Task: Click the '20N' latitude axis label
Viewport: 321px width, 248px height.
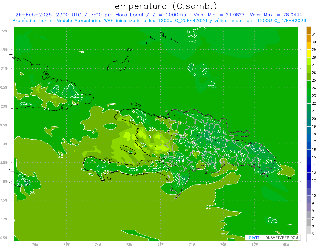Action: (x=4, y=106)
